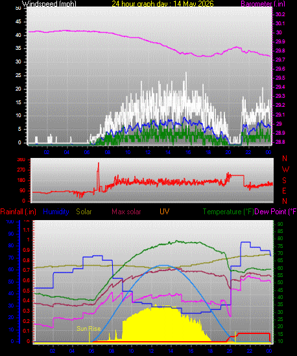Click the Barometer (.in) axis title
This screenshot has height=356, width=297.
coord(263,4)
